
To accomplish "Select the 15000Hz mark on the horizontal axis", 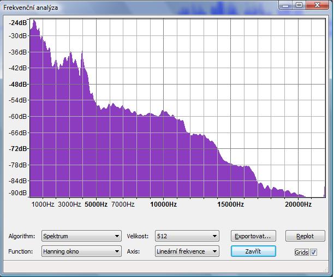I will (230, 204).
